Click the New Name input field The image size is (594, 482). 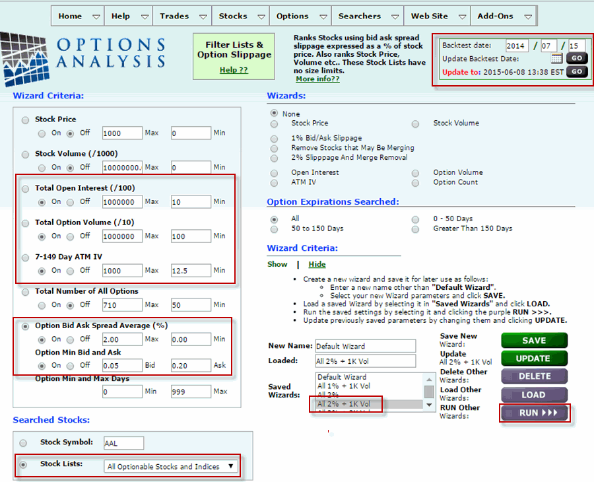coord(365,346)
